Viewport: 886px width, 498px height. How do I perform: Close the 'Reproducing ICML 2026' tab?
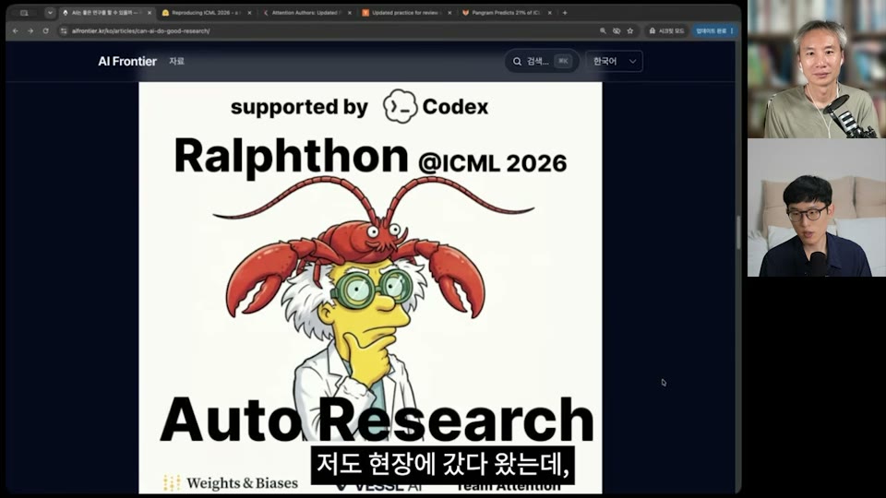point(249,12)
